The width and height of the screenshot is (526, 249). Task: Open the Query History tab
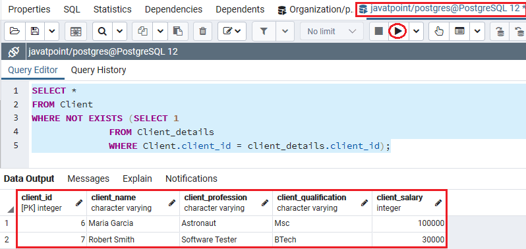coord(98,70)
